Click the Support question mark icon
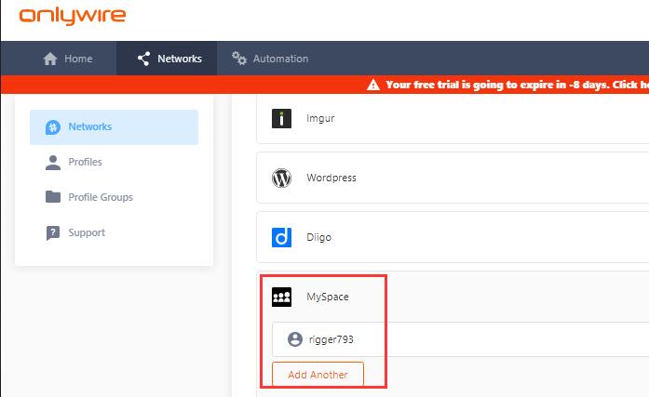The width and height of the screenshot is (649, 397). coord(53,232)
